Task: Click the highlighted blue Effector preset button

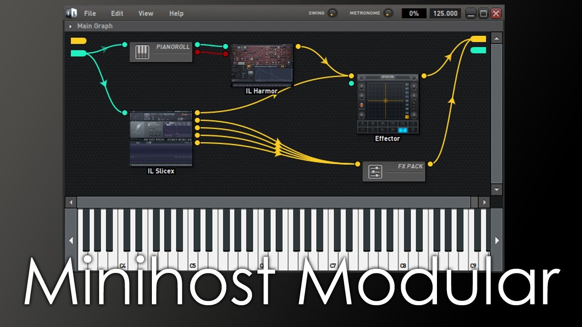Action: coord(403,130)
